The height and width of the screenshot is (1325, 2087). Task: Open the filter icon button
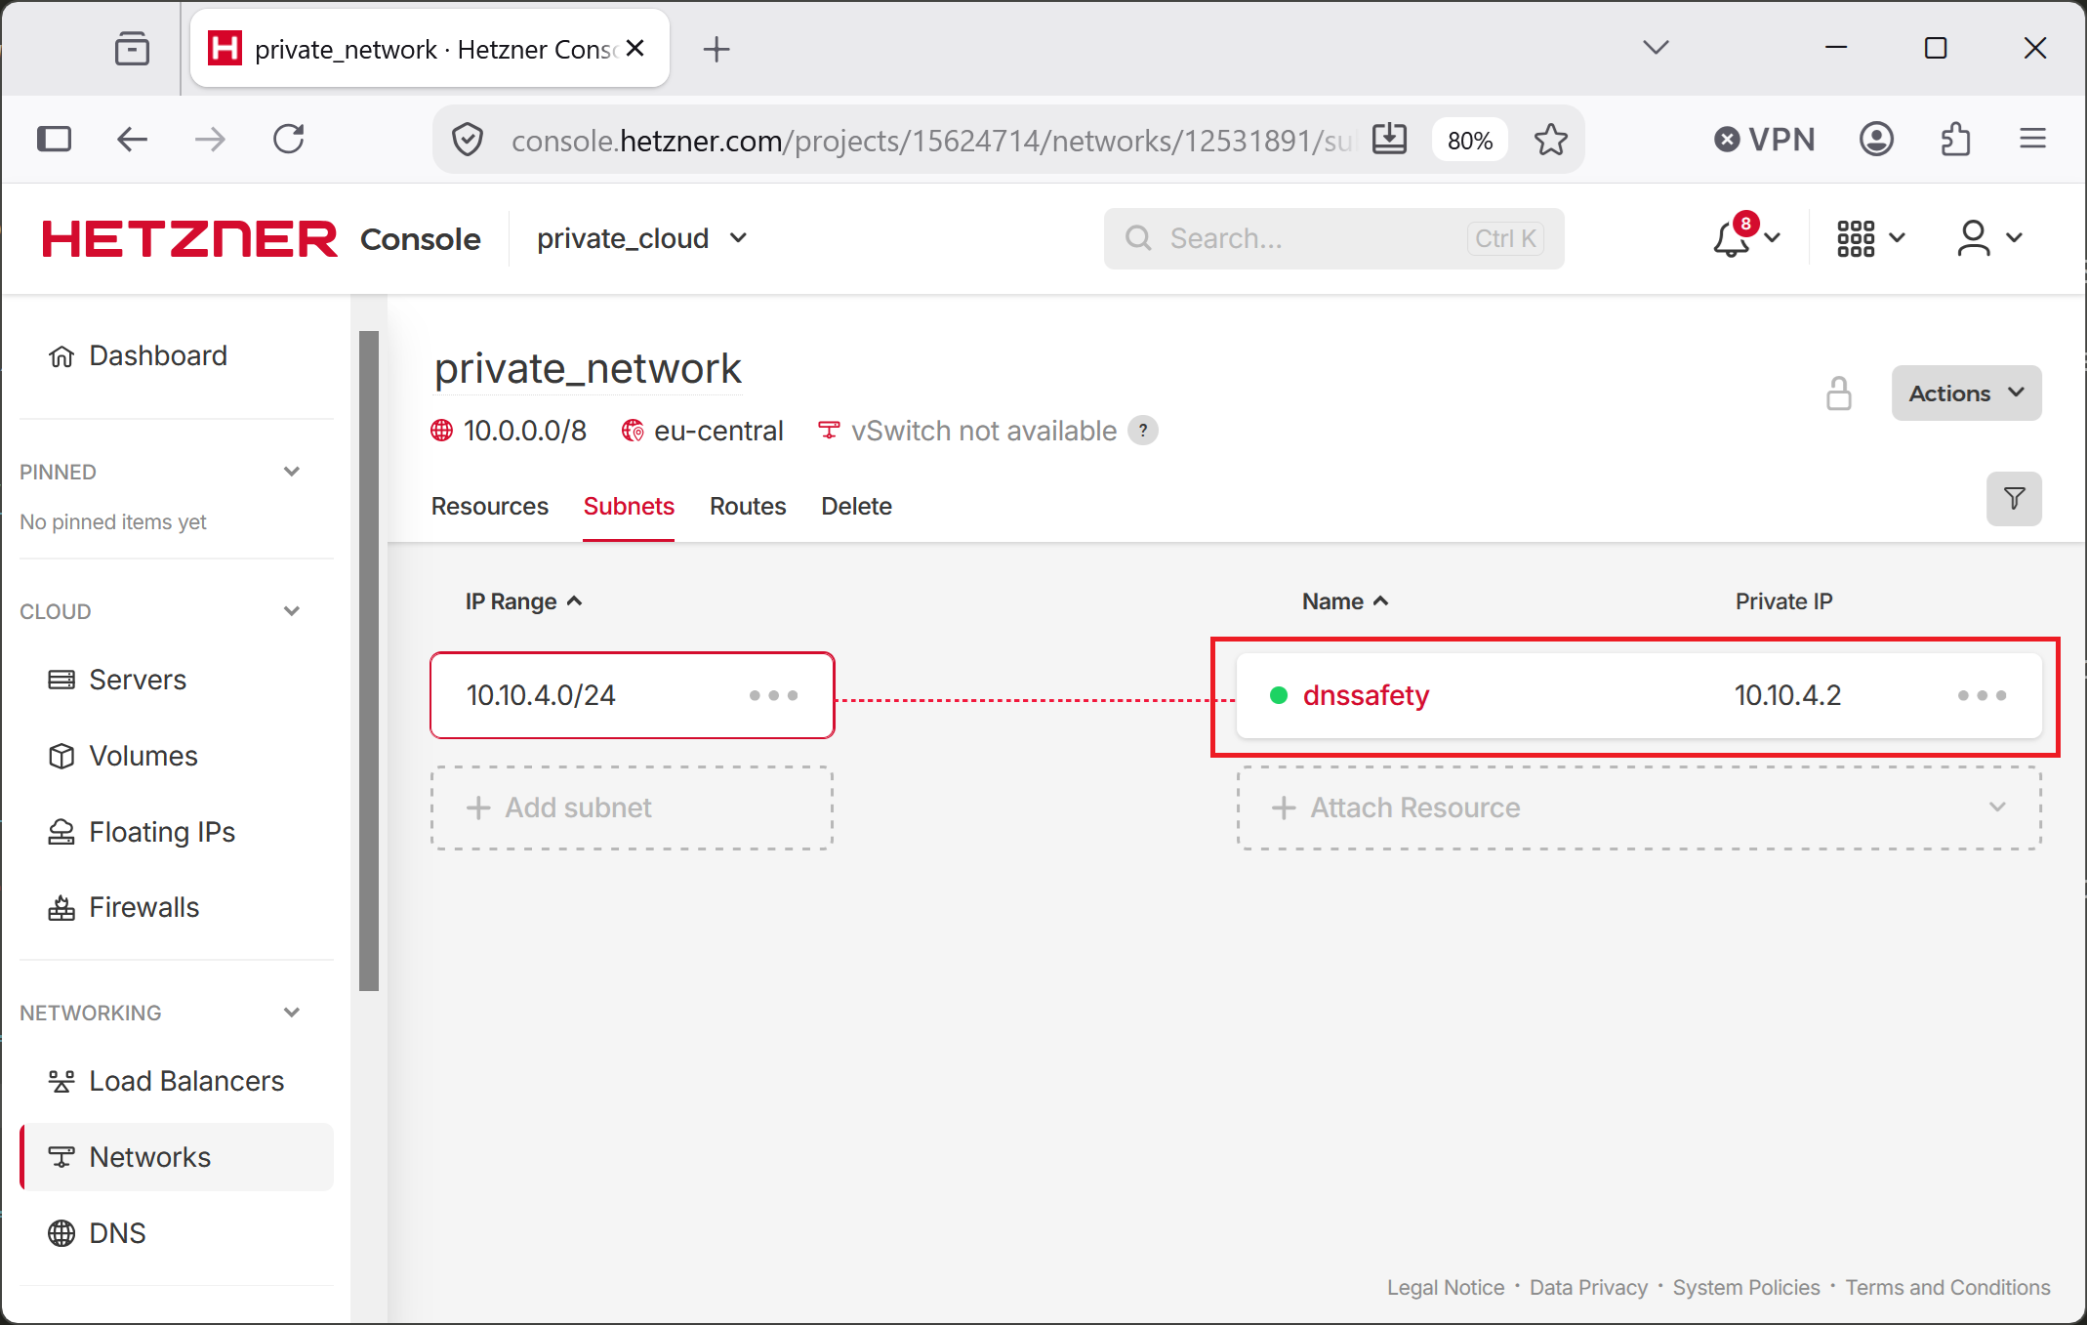[x=2014, y=499]
